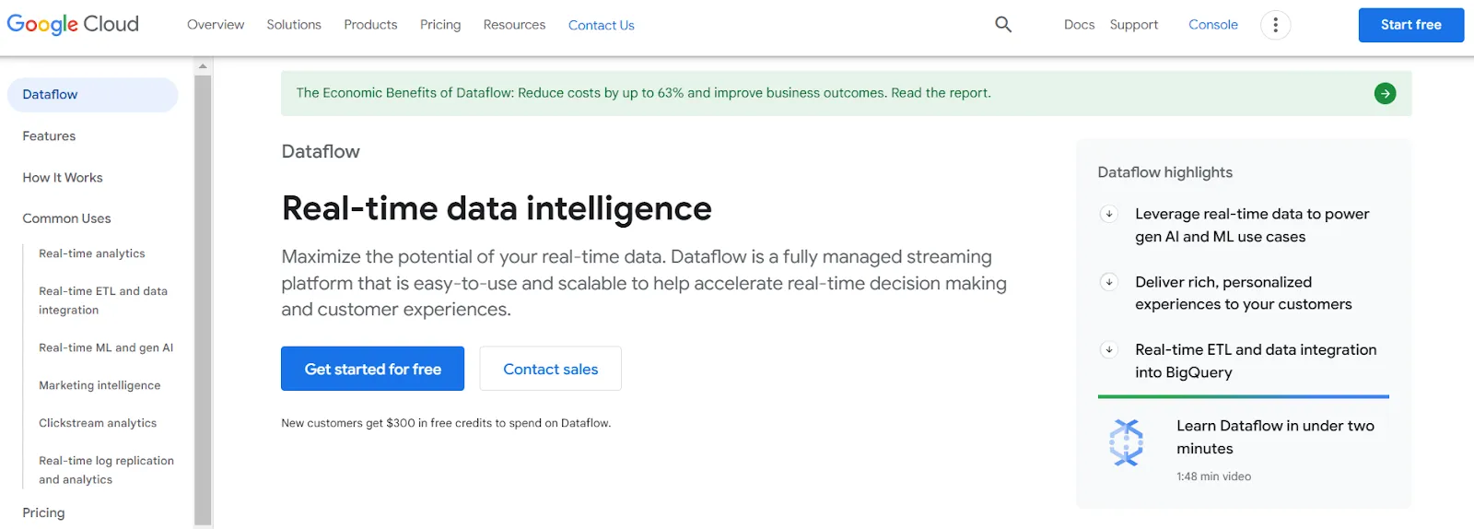Click Get started for free button

pyautogui.click(x=372, y=369)
